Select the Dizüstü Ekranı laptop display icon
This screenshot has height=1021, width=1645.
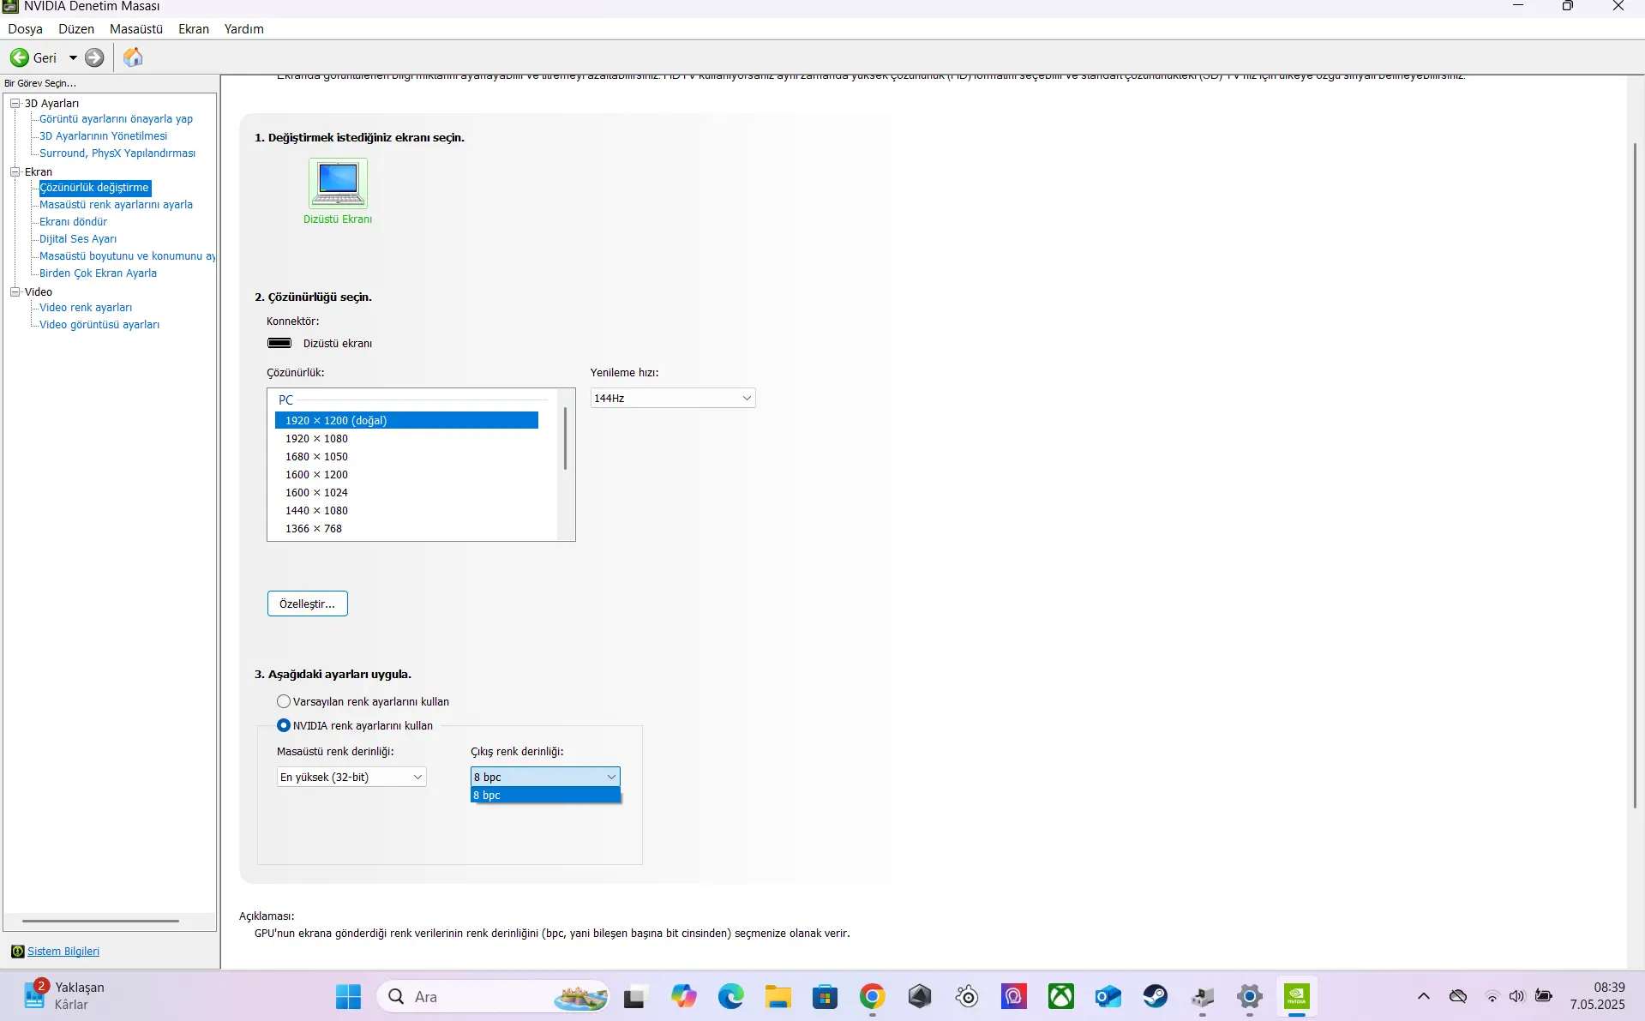(338, 183)
